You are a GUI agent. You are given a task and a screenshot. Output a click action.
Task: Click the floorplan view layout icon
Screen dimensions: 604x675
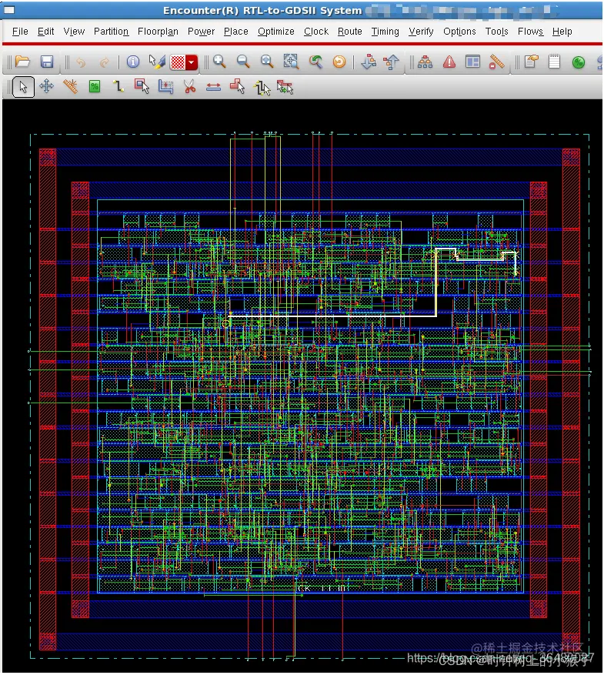(x=472, y=62)
